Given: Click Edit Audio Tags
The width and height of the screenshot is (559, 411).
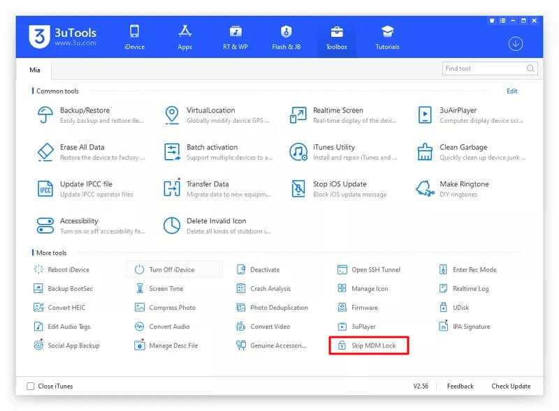Looking at the screenshot, I should [61, 327].
